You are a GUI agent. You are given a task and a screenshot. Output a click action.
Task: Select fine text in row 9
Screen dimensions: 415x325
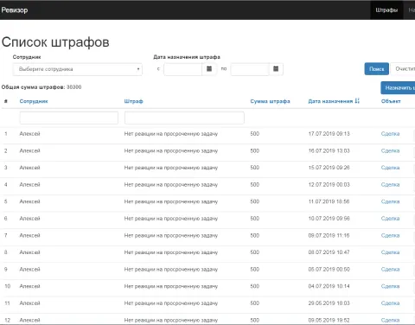[171, 270]
